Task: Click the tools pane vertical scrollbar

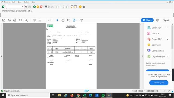Action: 172,37
